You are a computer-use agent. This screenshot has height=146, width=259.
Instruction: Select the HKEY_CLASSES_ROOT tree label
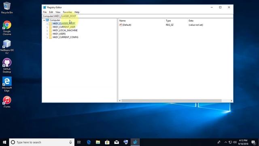coord(64,24)
